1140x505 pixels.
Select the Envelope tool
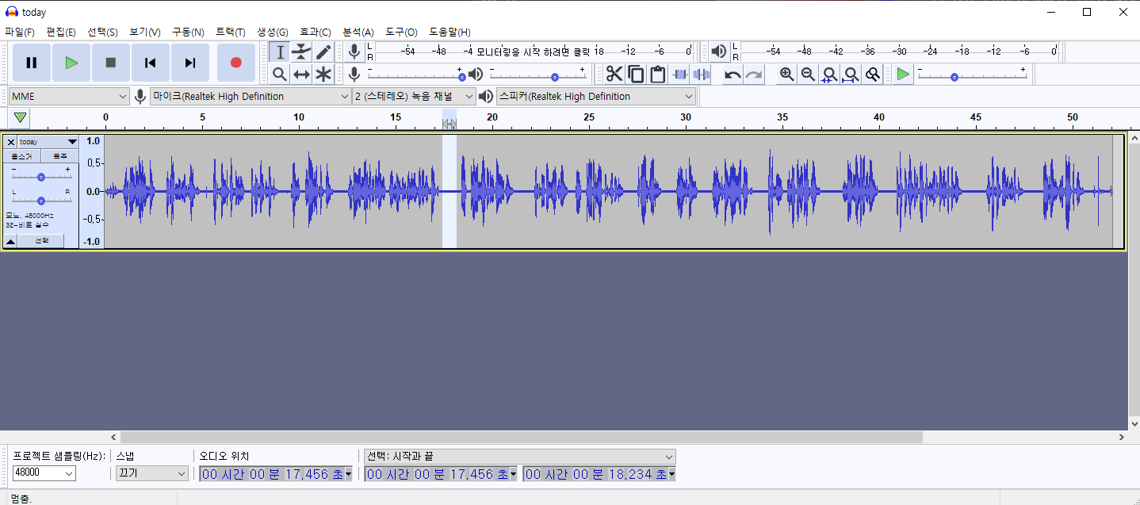[301, 52]
